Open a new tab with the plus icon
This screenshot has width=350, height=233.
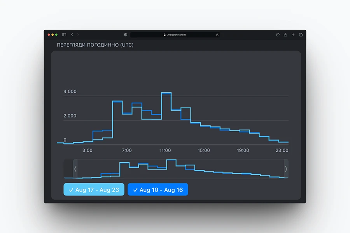293,35
